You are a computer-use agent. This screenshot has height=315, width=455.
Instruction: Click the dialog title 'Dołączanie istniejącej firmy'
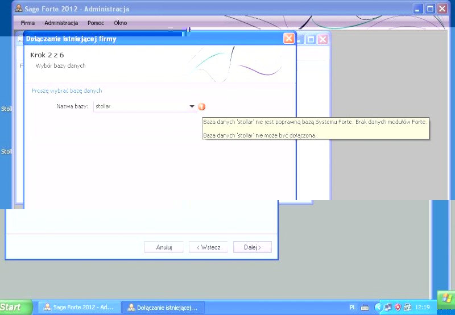pos(71,39)
